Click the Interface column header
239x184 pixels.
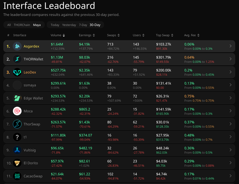click(20, 35)
